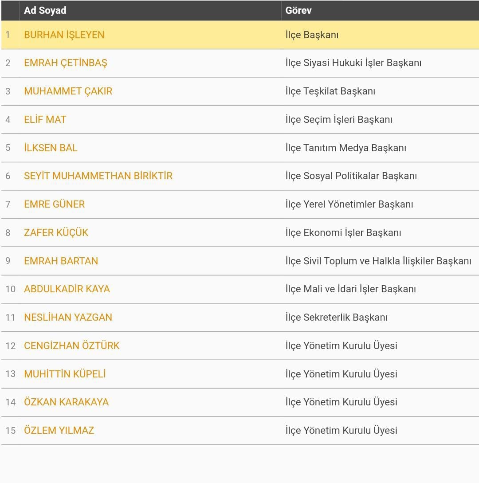This screenshot has height=483, width=479.
Task: Select the highlighted İlçe Başkanı cell
Action: pyautogui.click(x=380, y=35)
